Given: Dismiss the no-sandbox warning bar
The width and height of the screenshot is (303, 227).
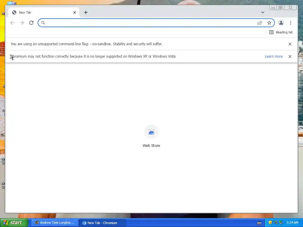Looking at the screenshot, I should 290,44.
